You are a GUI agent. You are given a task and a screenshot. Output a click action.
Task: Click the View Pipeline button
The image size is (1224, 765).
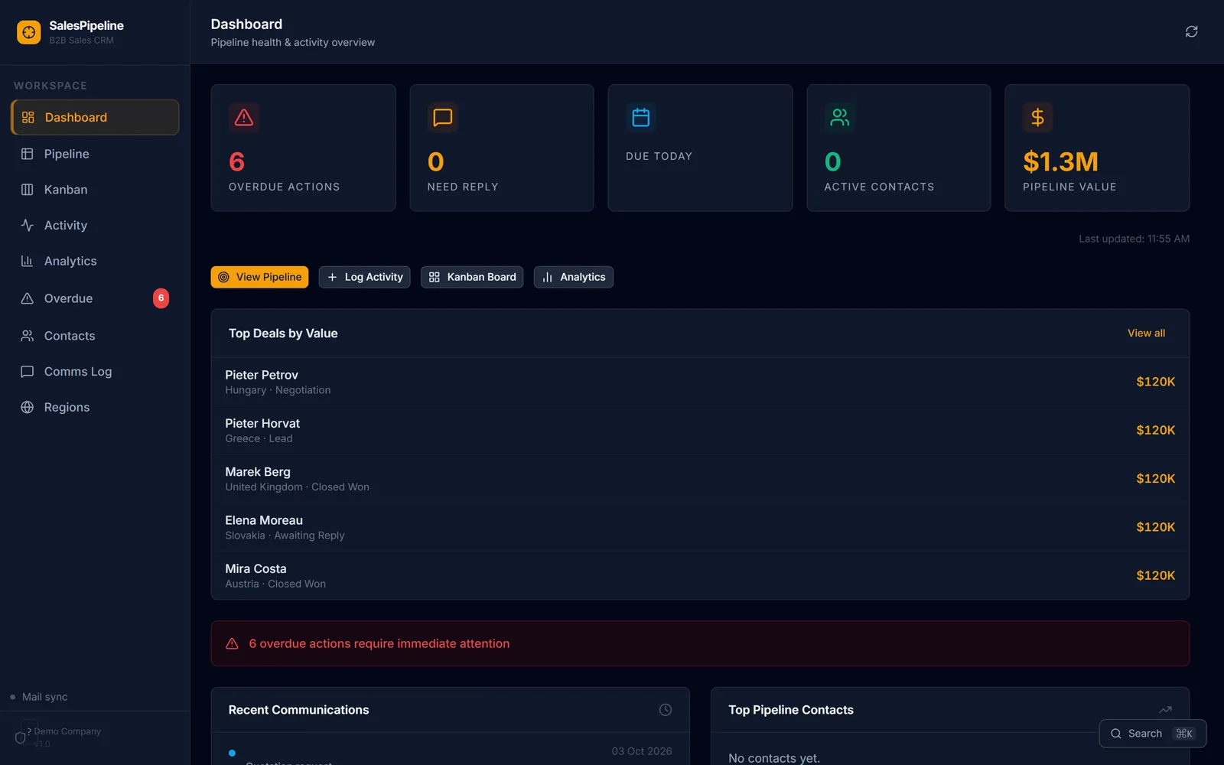click(259, 277)
